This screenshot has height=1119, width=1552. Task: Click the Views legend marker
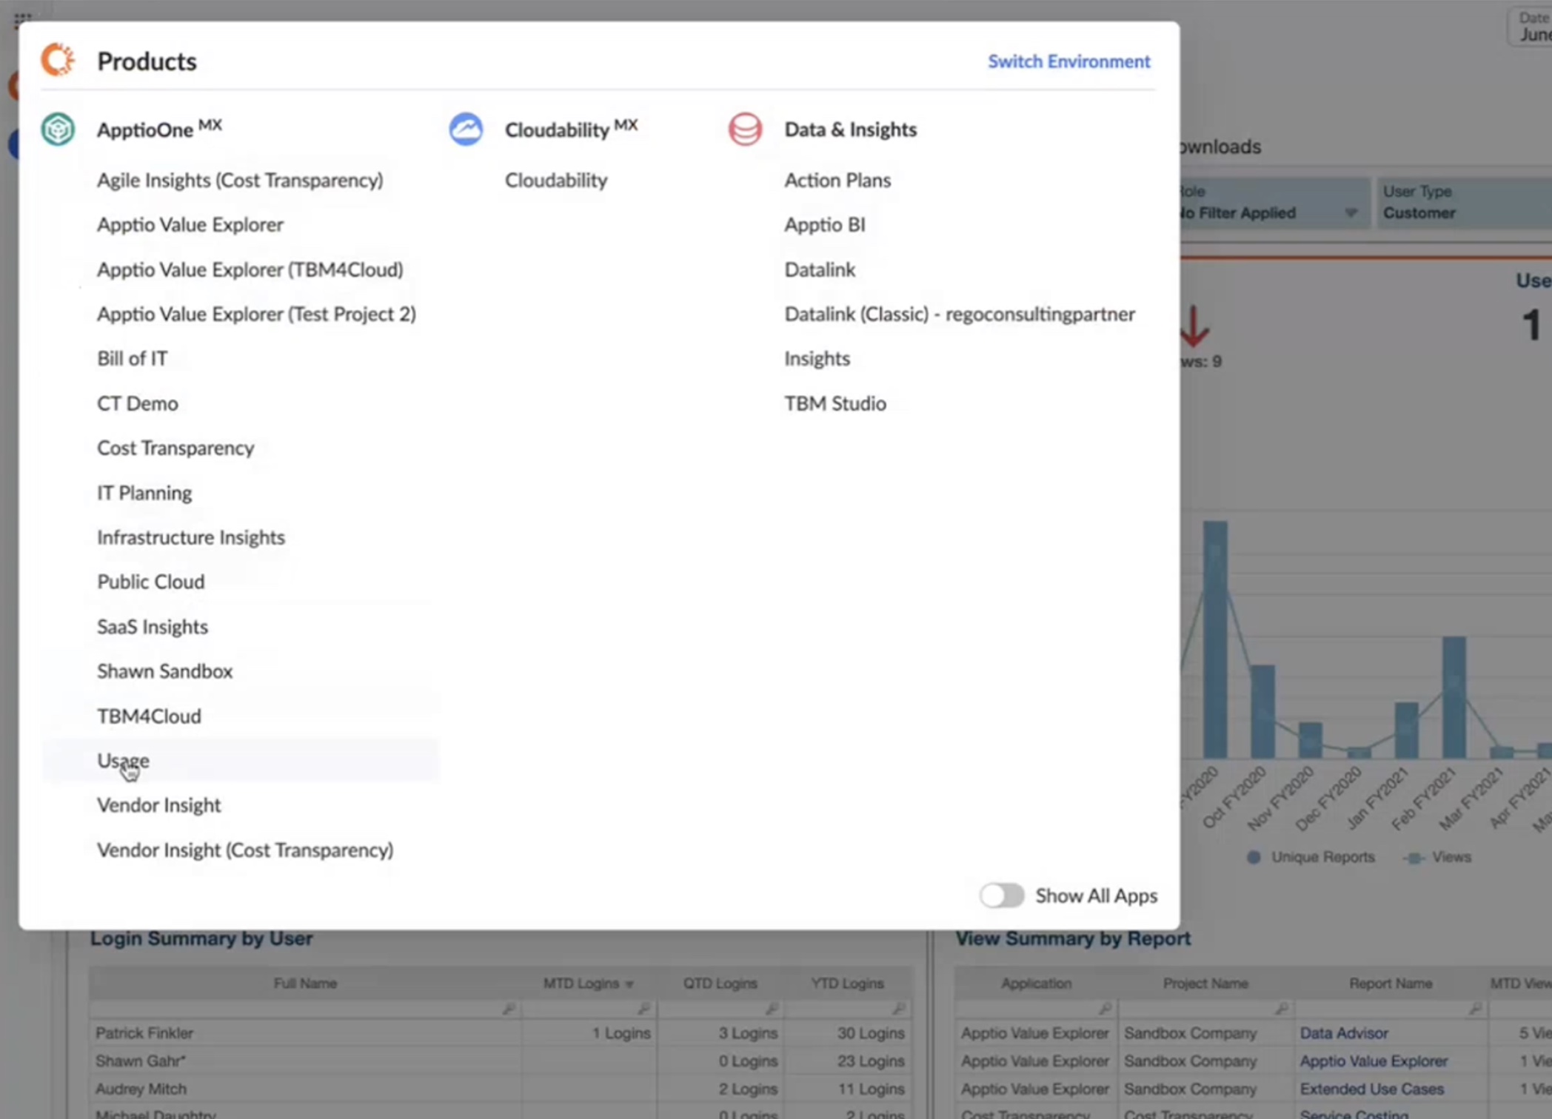coord(1414,858)
